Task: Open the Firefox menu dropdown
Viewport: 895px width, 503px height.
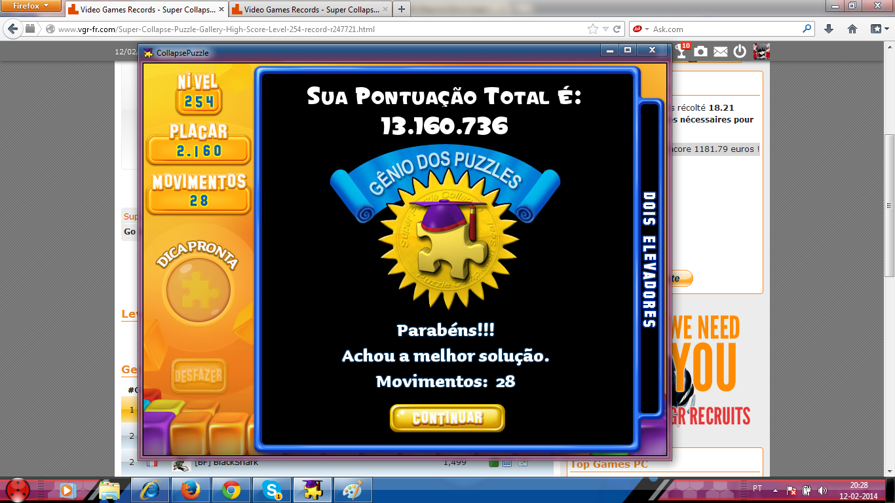Action: pyautogui.click(x=31, y=7)
